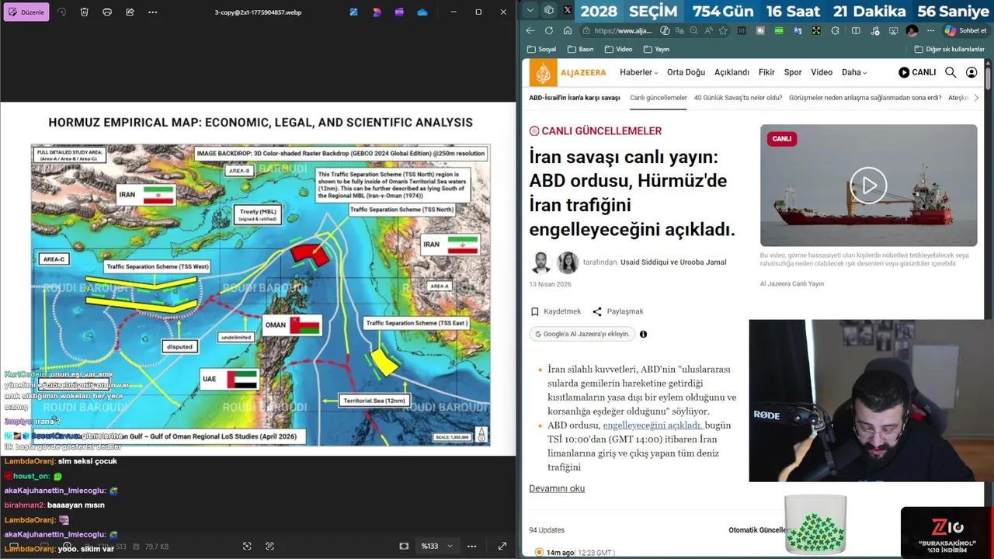The image size is (994, 559).
Task: Open the read aloud icon in address bar
Action: [x=708, y=31]
